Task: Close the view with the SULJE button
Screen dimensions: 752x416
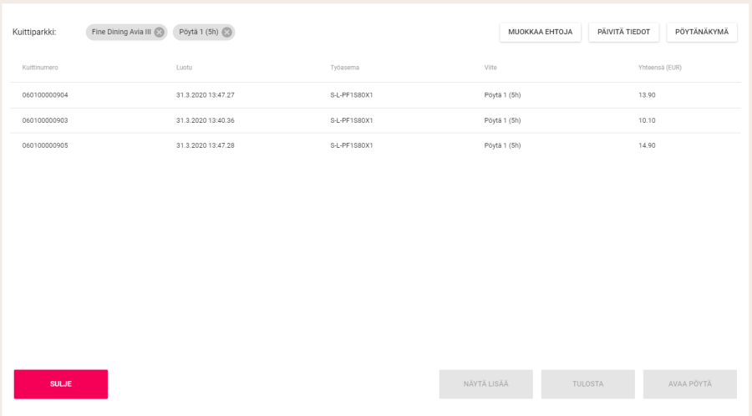Action: point(61,383)
